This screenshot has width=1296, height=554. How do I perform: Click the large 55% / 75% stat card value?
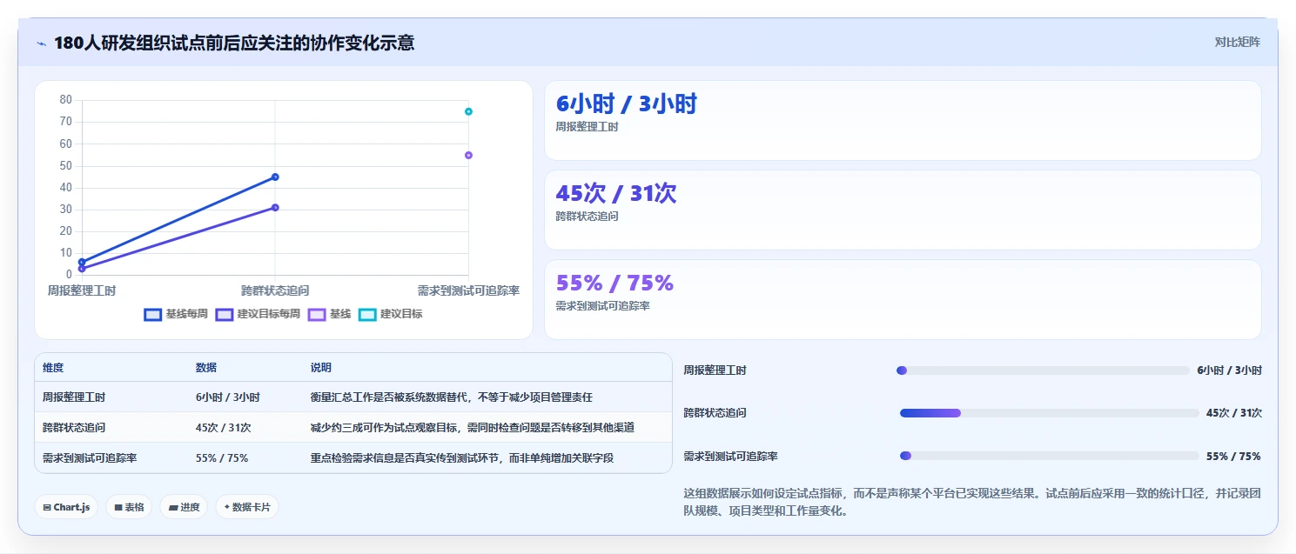[x=614, y=283]
